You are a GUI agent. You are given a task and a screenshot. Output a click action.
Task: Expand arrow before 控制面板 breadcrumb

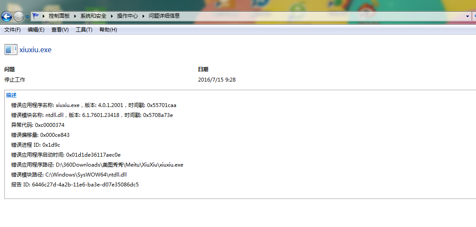click(44, 16)
